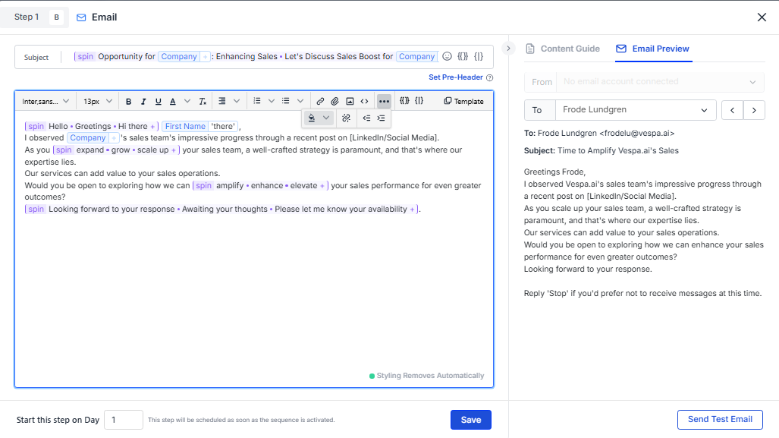
Task: Click the B variant badge
Action: 57,17
